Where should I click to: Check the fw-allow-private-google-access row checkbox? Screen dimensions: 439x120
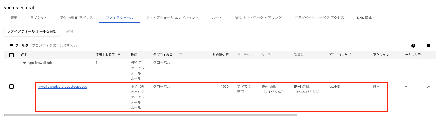pyautogui.click(x=11, y=87)
